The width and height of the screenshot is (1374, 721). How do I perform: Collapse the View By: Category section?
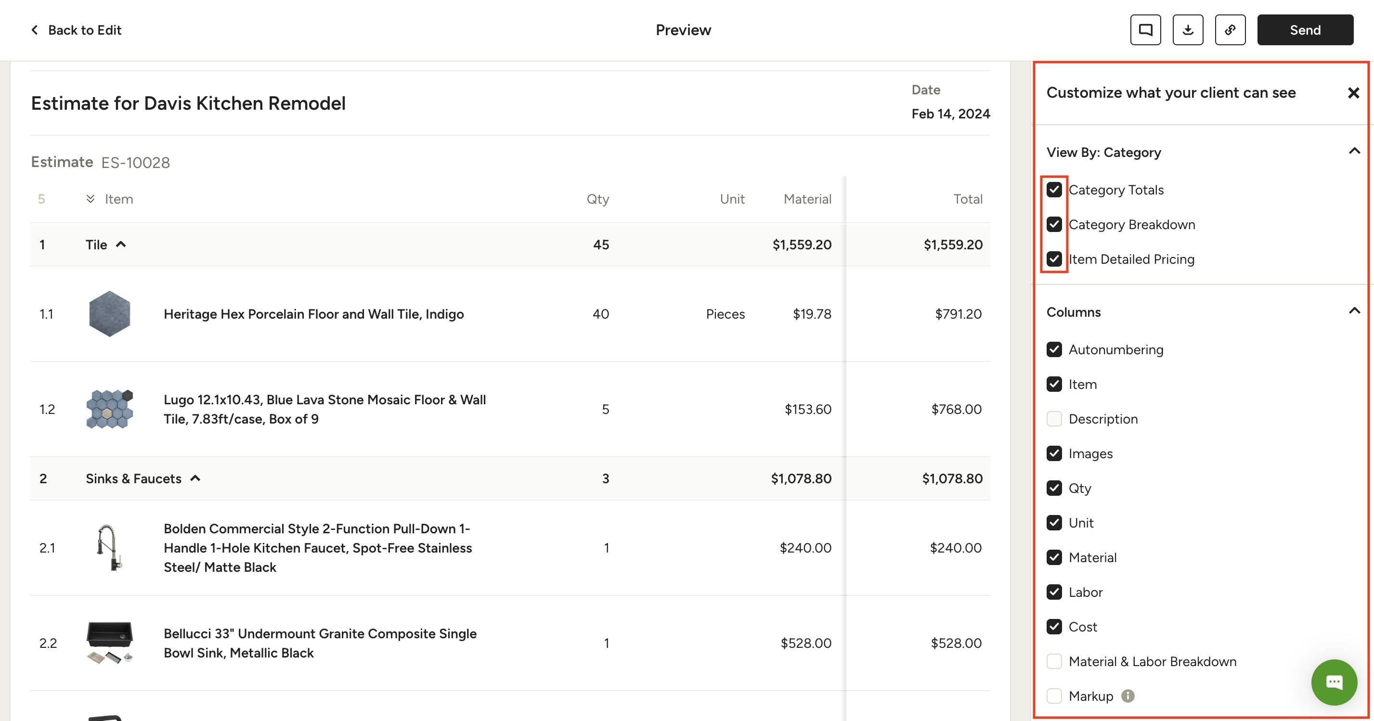click(x=1354, y=152)
